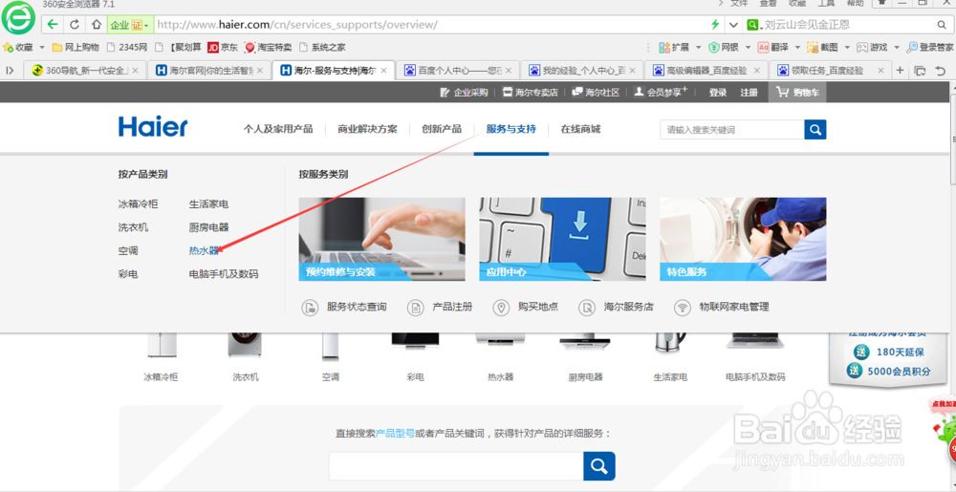956x492 pixels.
Task: Select 洗衣机 in product categories menu
Action: [x=133, y=227]
